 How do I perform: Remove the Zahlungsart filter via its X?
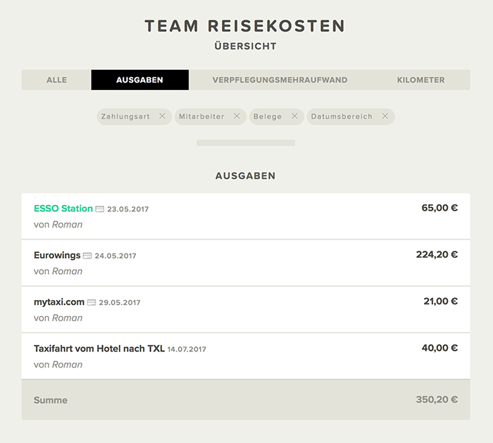tap(162, 116)
